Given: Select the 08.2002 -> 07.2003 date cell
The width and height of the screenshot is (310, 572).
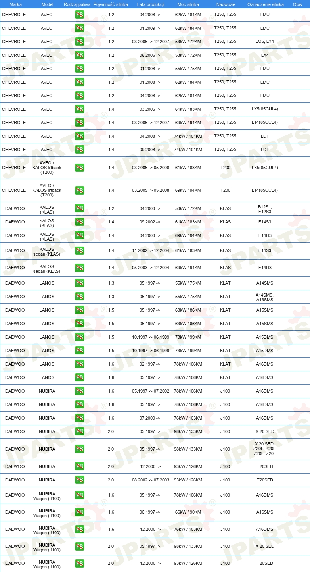Looking at the screenshot, I should click(x=151, y=480).
